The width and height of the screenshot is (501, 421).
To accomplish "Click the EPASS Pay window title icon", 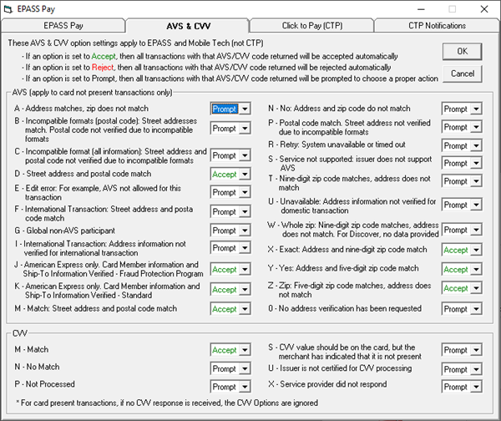I will pyautogui.click(x=8, y=9).
